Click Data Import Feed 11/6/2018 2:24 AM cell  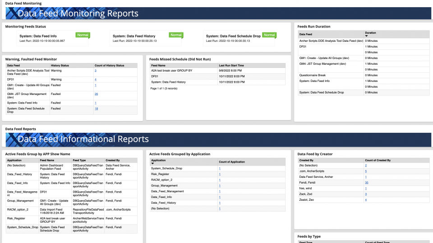52,211
